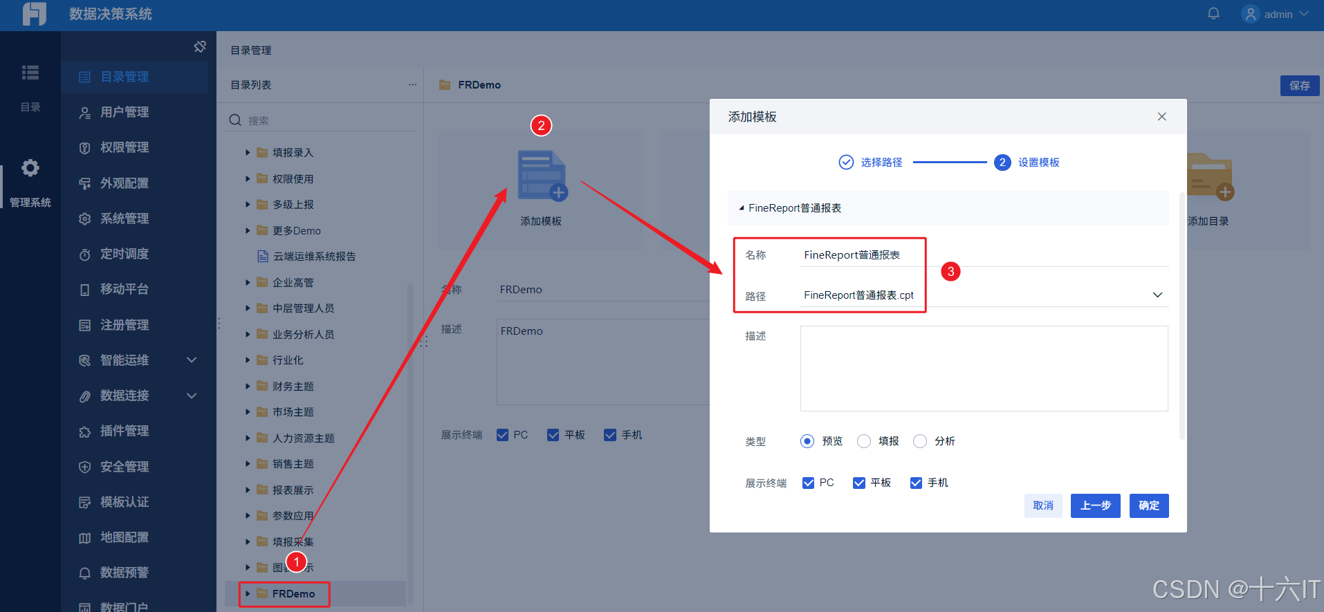
Task: Open the admin user avatar icon
Action: [x=1250, y=14]
